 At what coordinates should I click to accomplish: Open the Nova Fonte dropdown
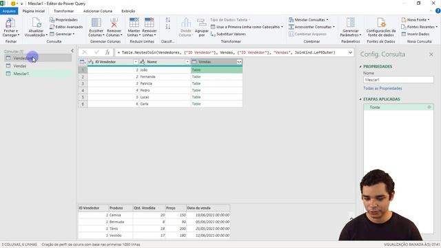[416, 20]
